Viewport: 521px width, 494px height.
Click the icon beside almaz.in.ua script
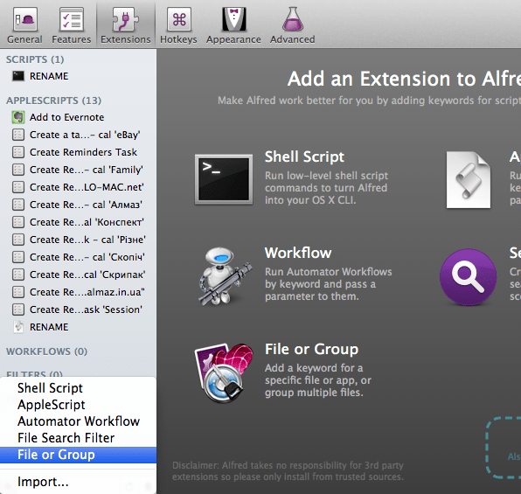(18, 292)
